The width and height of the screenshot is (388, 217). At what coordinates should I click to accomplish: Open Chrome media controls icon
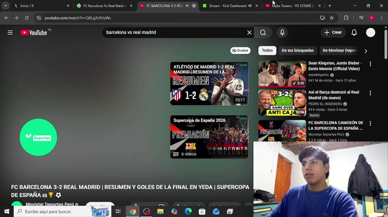click(x=361, y=18)
